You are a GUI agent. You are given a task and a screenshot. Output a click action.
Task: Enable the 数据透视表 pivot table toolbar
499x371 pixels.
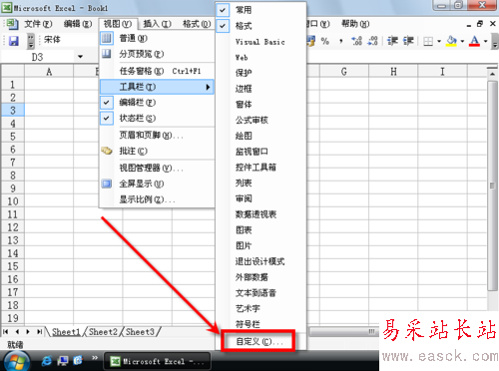(x=260, y=214)
